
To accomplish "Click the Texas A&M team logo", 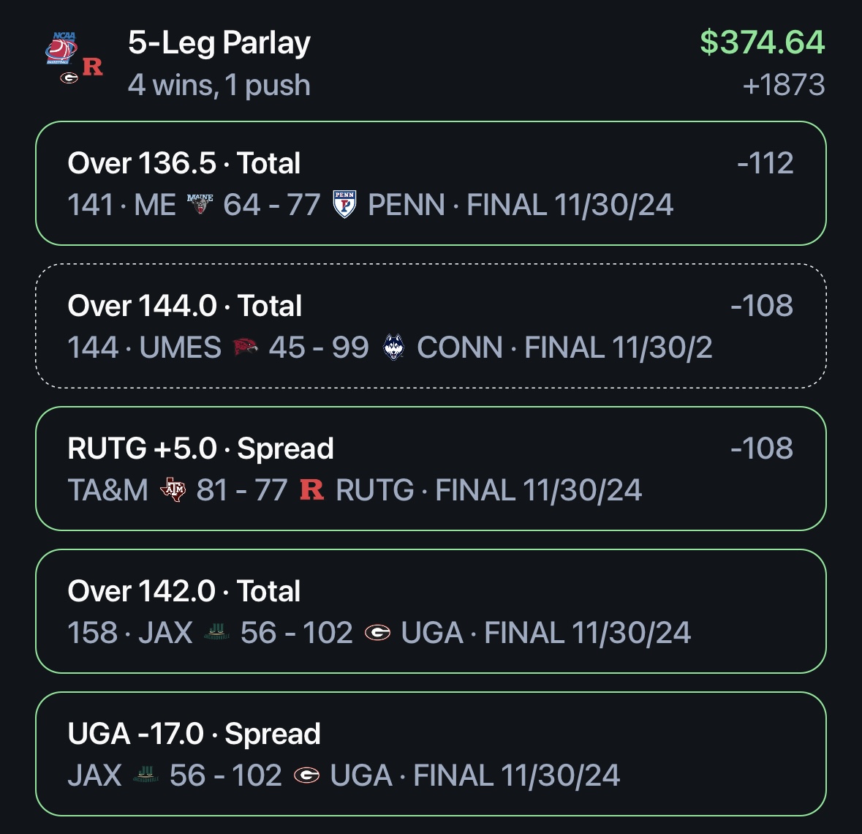I will 173,489.
